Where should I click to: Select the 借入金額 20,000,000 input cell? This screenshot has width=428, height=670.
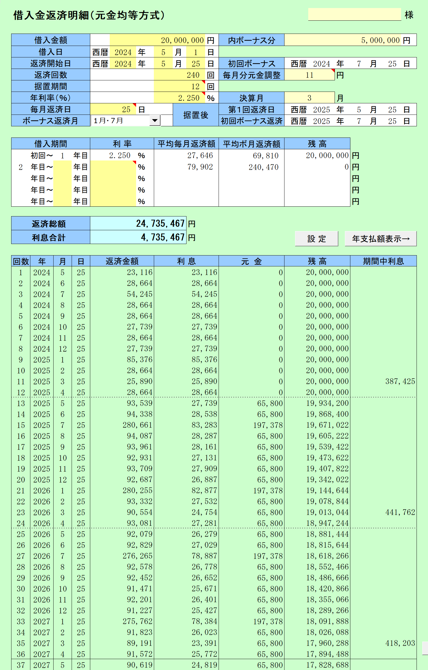coord(158,40)
